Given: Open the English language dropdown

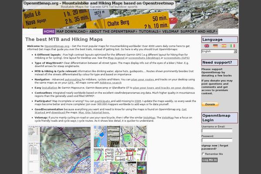Looking at the screenshot, I should pos(219,51).
